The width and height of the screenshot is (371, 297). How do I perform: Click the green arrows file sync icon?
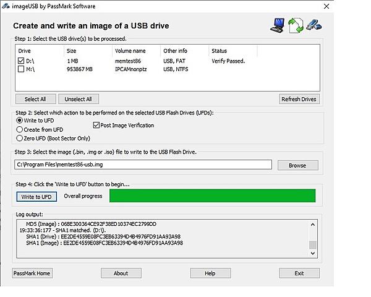[x=296, y=25]
